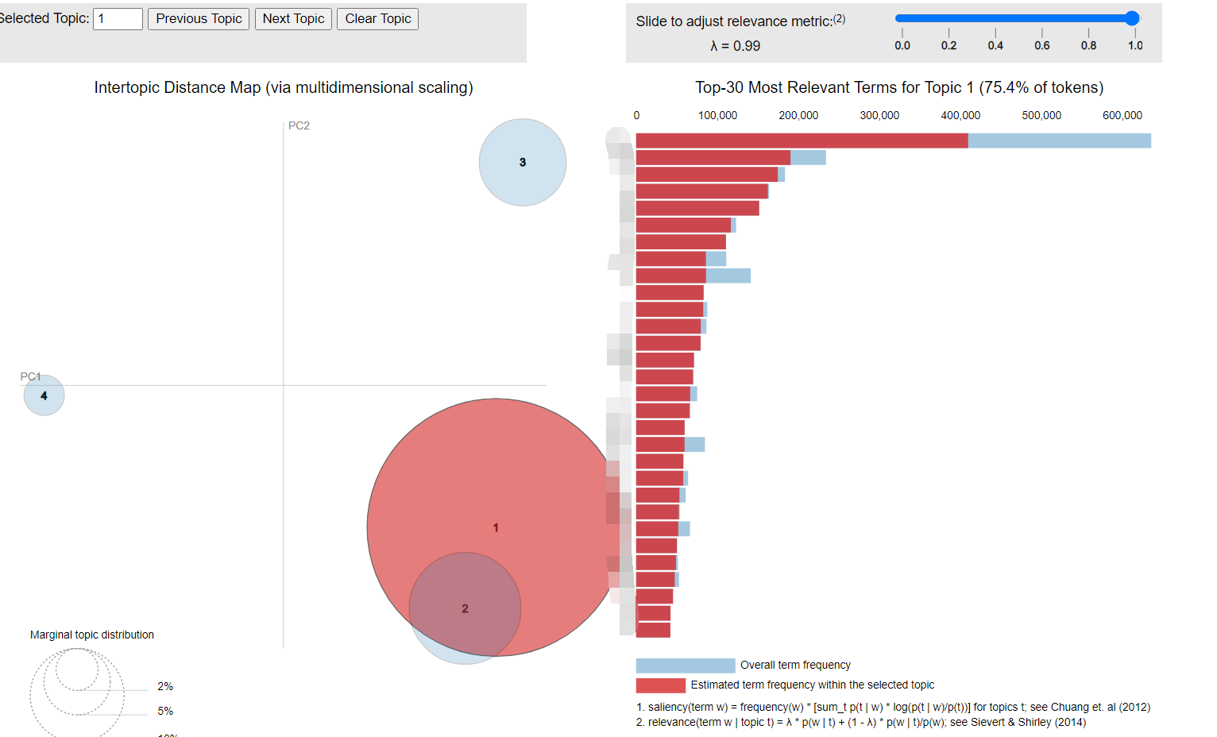Click the second term bar in chart
The image size is (1217, 737).
pos(731,157)
